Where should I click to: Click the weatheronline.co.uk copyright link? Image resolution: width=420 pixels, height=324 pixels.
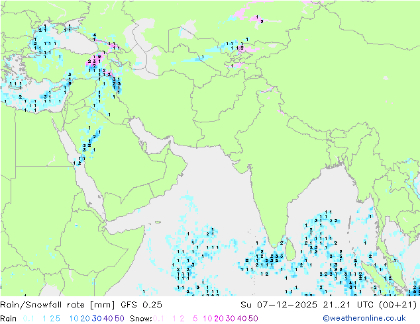pos(364,318)
